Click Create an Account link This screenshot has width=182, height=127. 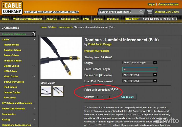[168, 4]
